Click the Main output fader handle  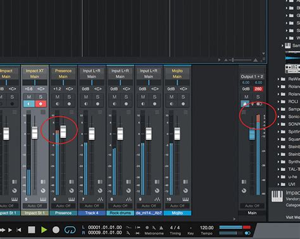[x=252, y=134]
